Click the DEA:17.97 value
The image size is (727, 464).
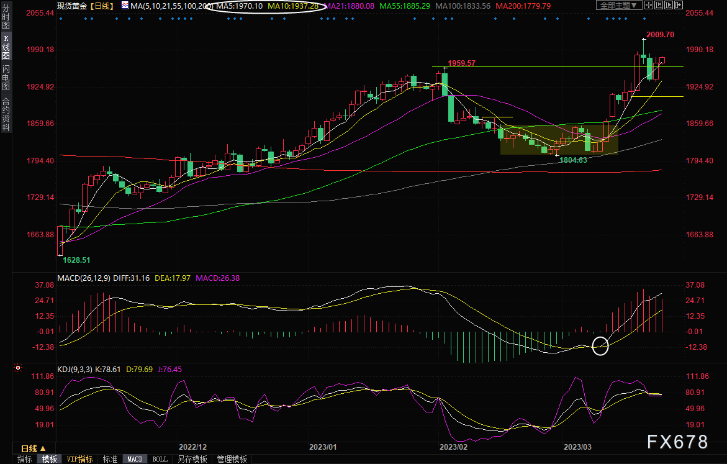coord(173,278)
